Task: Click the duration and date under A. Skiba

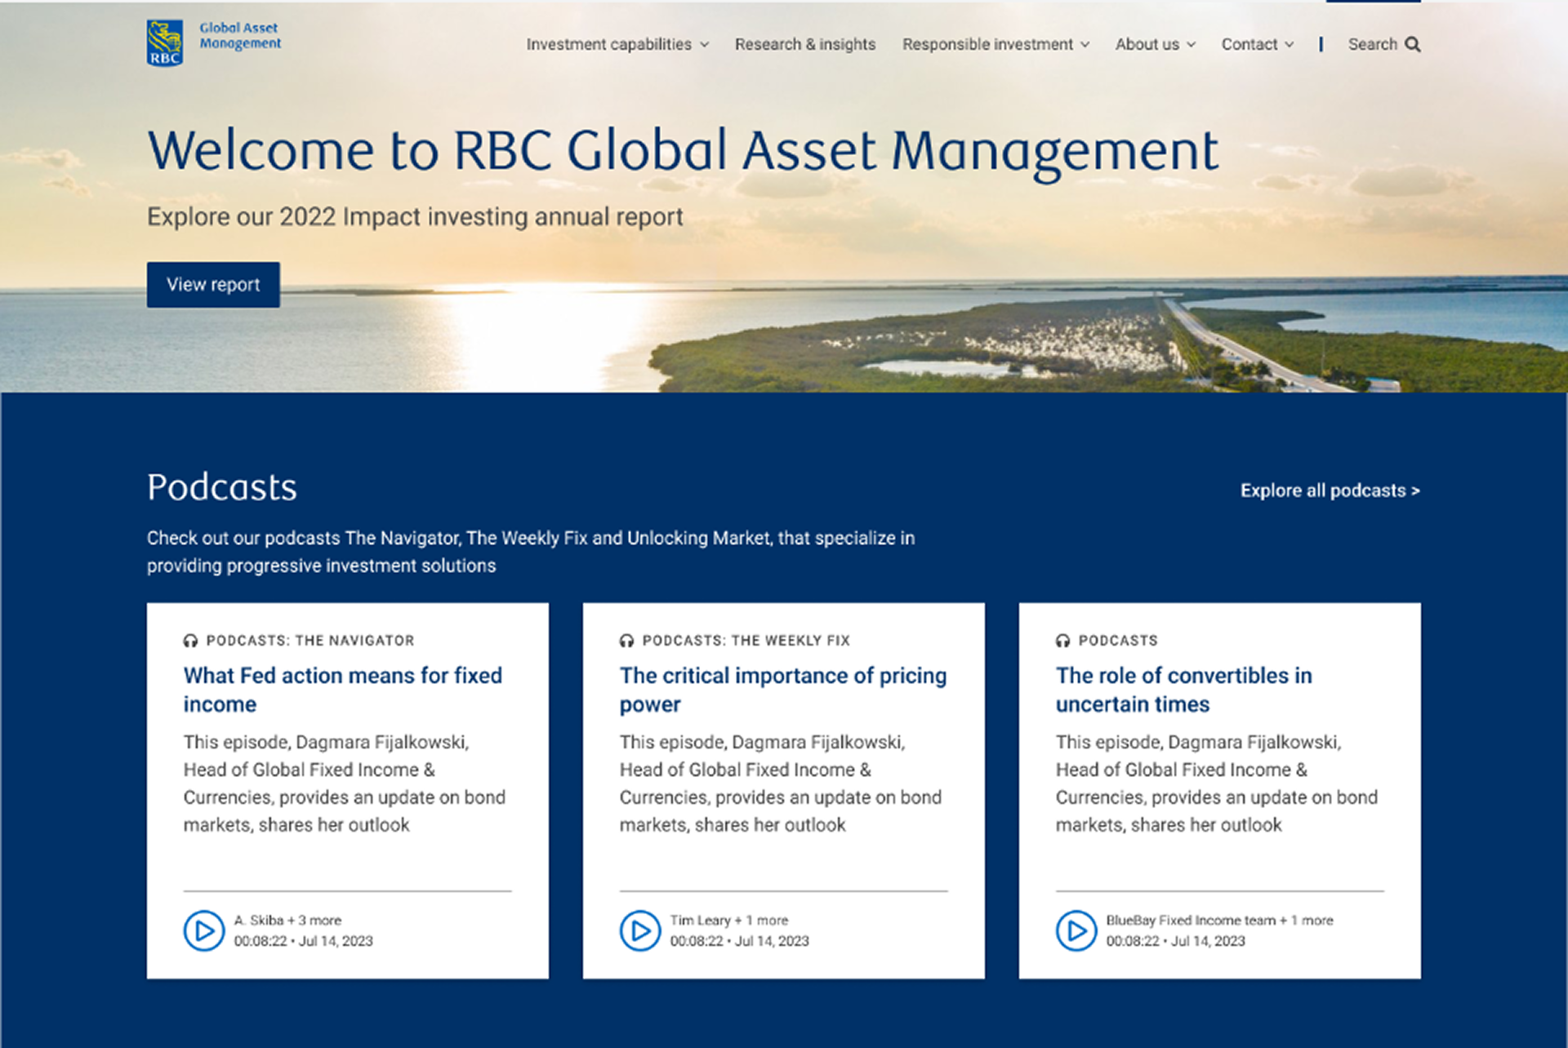Action: (x=303, y=941)
